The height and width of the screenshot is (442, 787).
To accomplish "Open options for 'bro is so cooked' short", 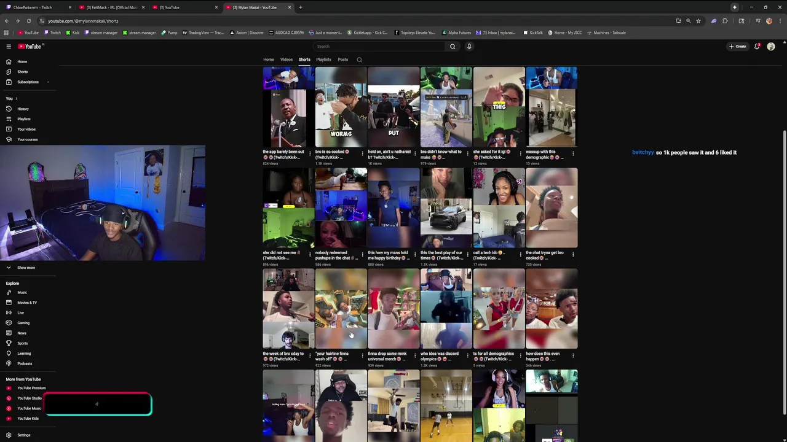I will (x=362, y=153).
